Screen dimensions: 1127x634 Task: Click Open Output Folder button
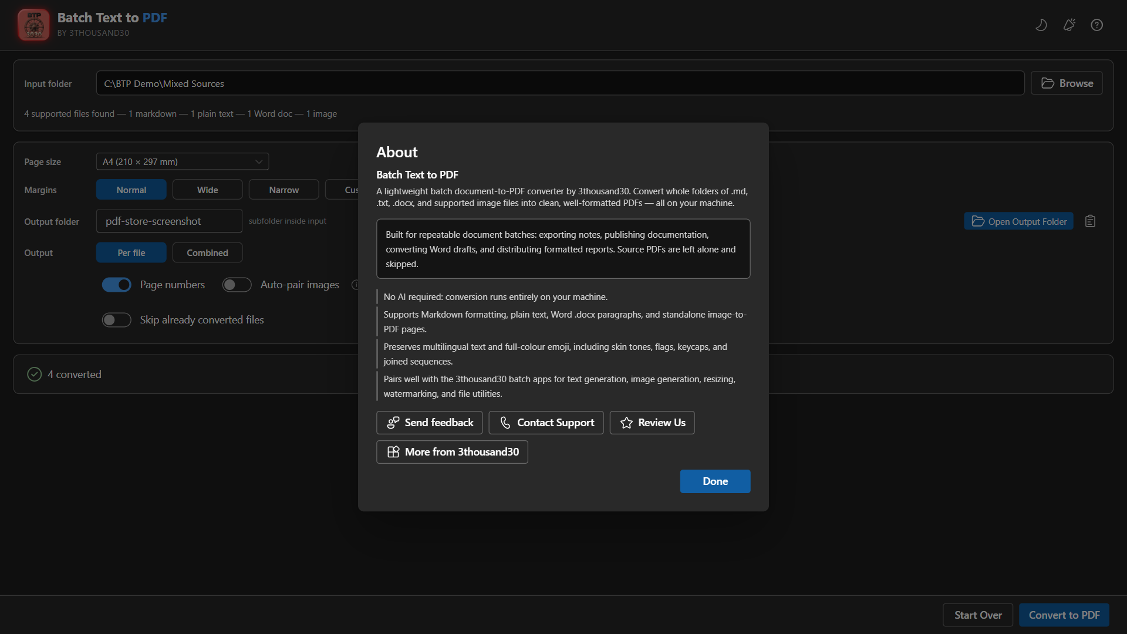[1019, 221]
